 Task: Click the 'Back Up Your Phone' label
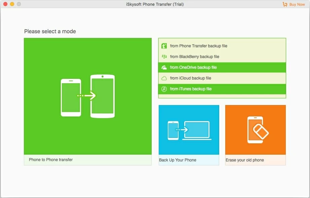[x=178, y=160]
